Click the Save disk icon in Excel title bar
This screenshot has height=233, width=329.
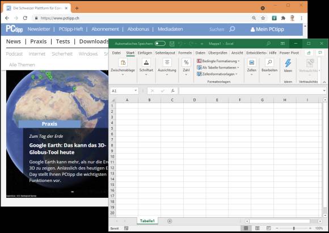(x=172, y=44)
